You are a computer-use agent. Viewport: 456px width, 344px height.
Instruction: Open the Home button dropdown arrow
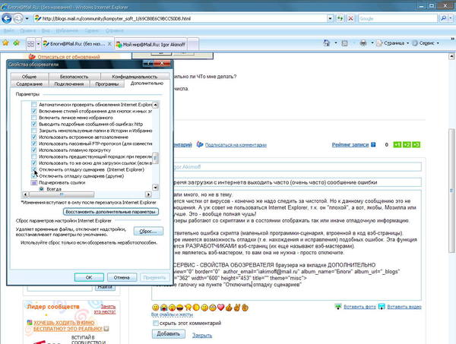point(336,43)
